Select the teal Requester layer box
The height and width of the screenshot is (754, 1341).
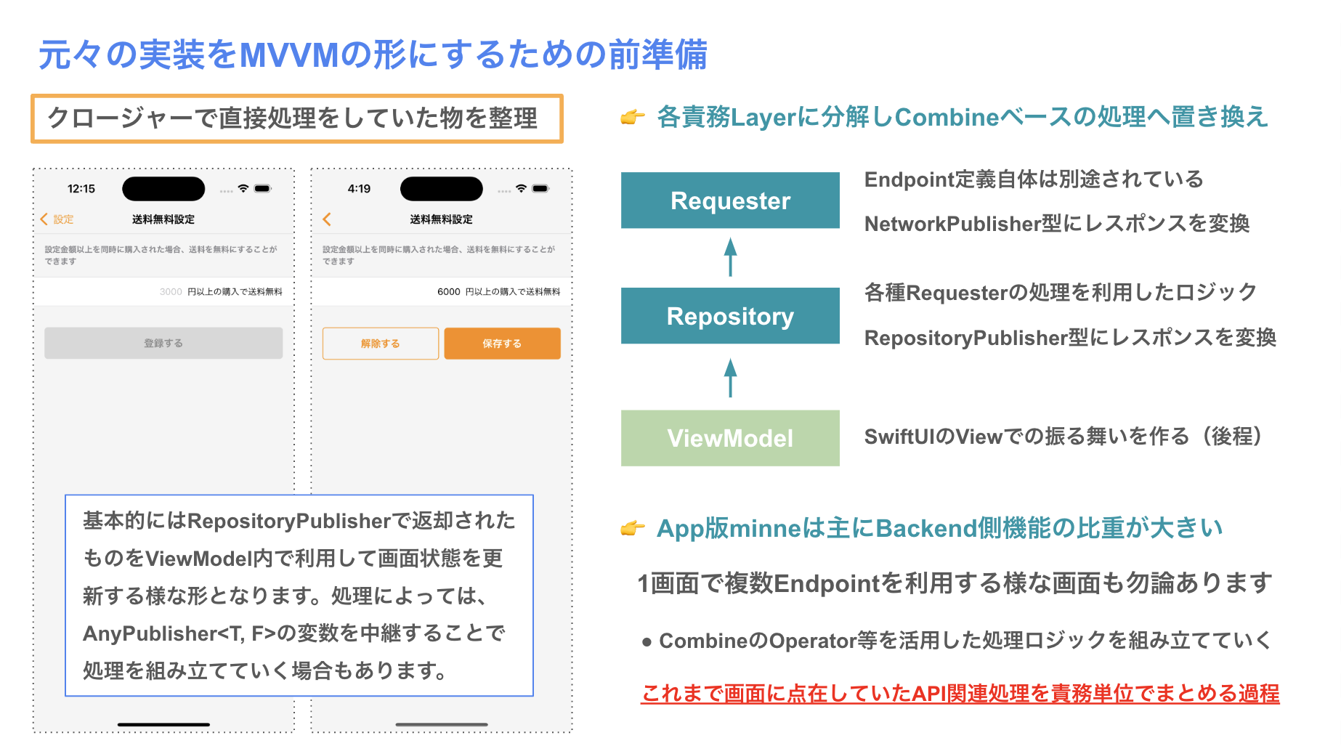(x=729, y=200)
